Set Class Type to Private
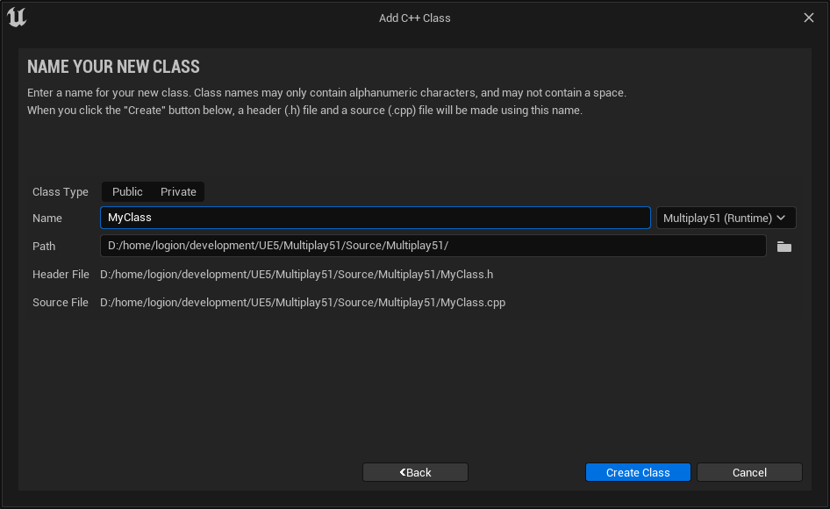 tap(178, 191)
